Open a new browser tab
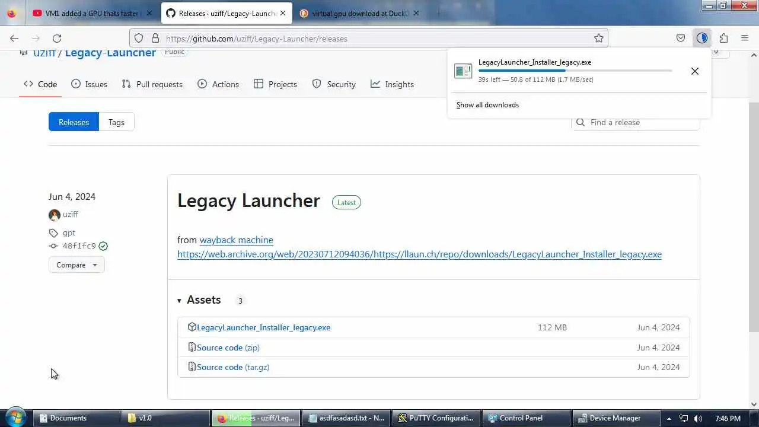The width and height of the screenshot is (759, 427). pos(439,13)
